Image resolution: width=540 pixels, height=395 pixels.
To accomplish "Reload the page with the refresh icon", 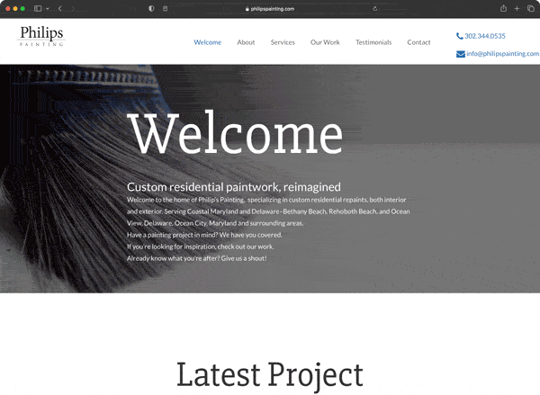I will point(375,9).
